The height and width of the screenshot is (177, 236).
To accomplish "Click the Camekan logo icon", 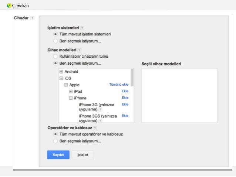I will (9, 6).
